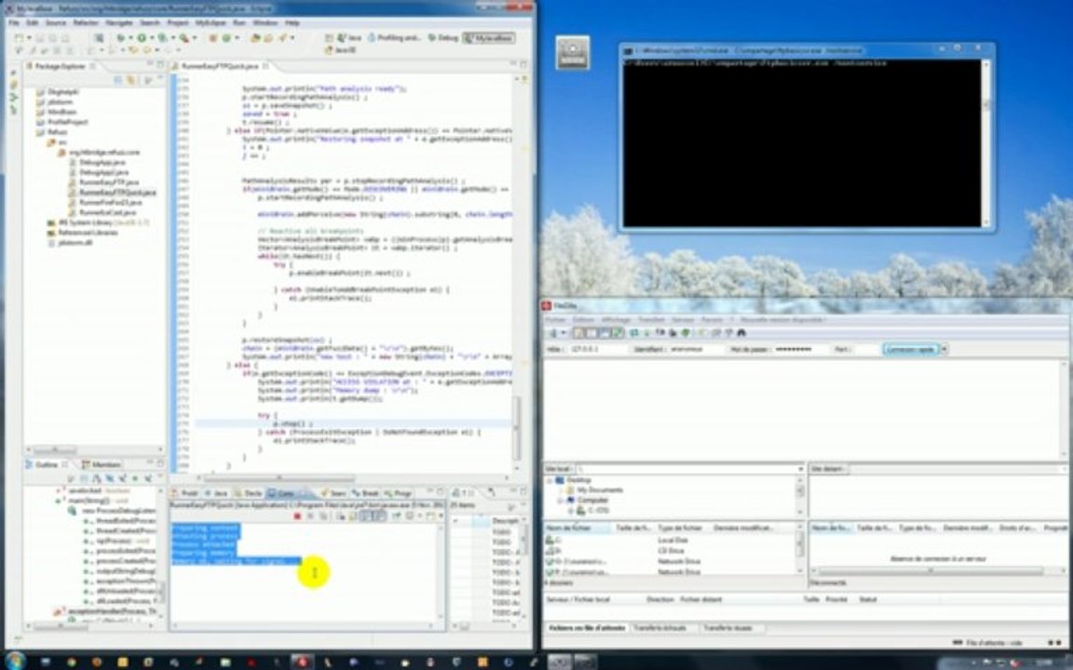Image resolution: width=1073 pixels, height=670 pixels.
Task: Expand the JRE System Library node
Action: 43,223
